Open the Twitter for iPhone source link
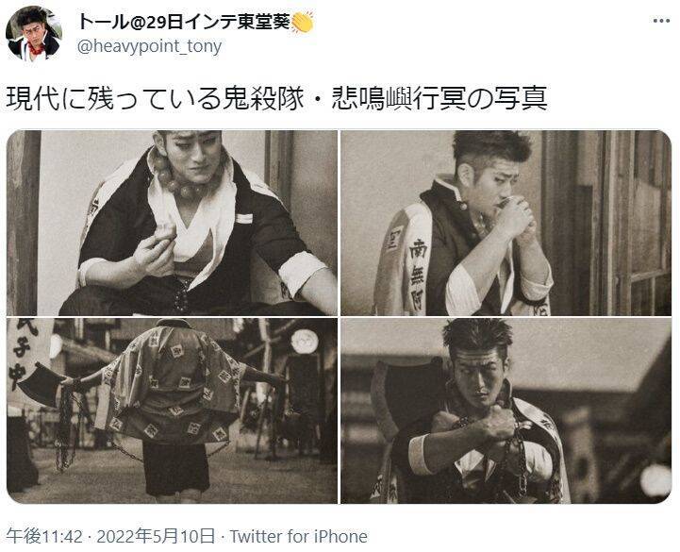The width and height of the screenshot is (680, 552). click(x=298, y=536)
